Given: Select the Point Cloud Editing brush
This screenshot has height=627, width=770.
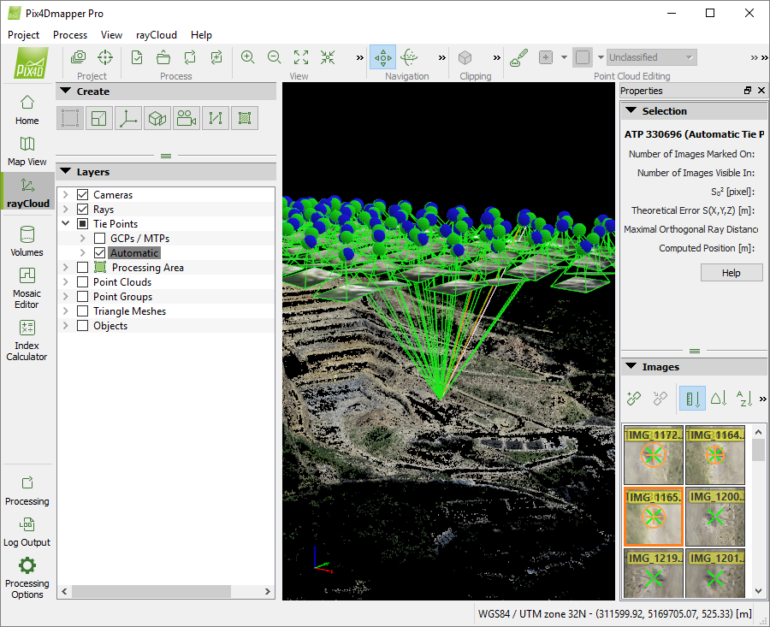Looking at the screenshot, I should pyautogui.click(x=518, y=56).
